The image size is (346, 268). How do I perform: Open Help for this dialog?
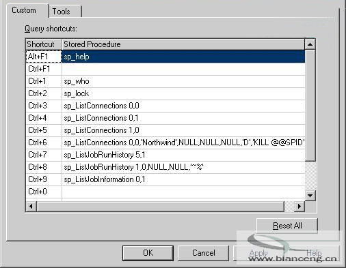point(314,253)
